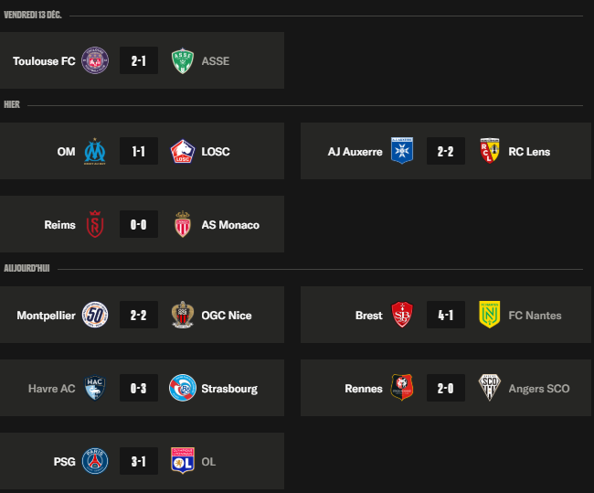Click the AS Monaco club crest
Image resolution: width=594 pixels, height=493 pixels.
[184, 225]
